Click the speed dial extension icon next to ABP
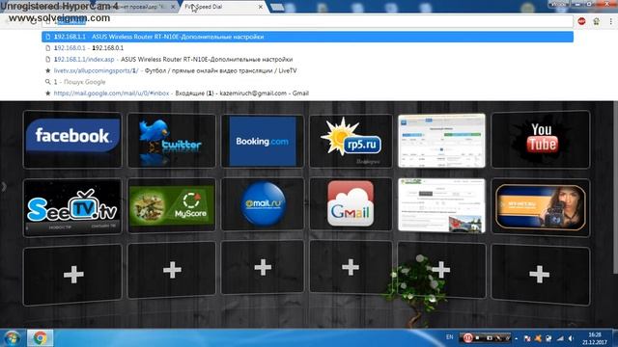 (597, 21)
